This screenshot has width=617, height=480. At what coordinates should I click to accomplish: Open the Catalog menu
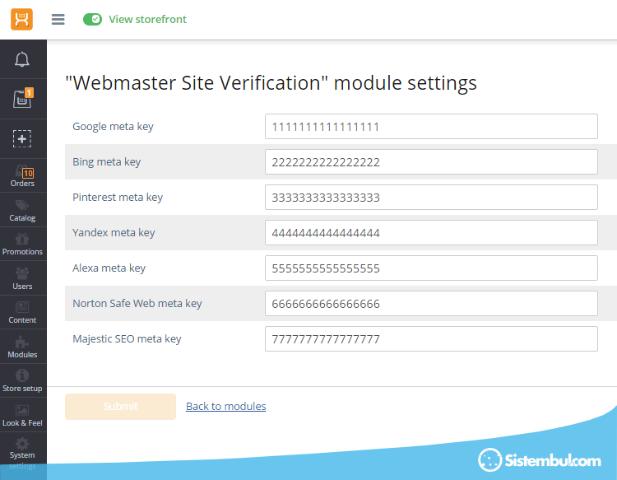pos(22,210)
